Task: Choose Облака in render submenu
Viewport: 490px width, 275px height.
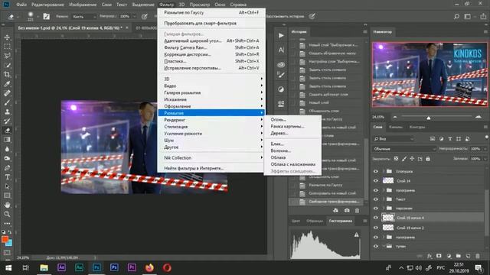Action: tap(278, 157)
